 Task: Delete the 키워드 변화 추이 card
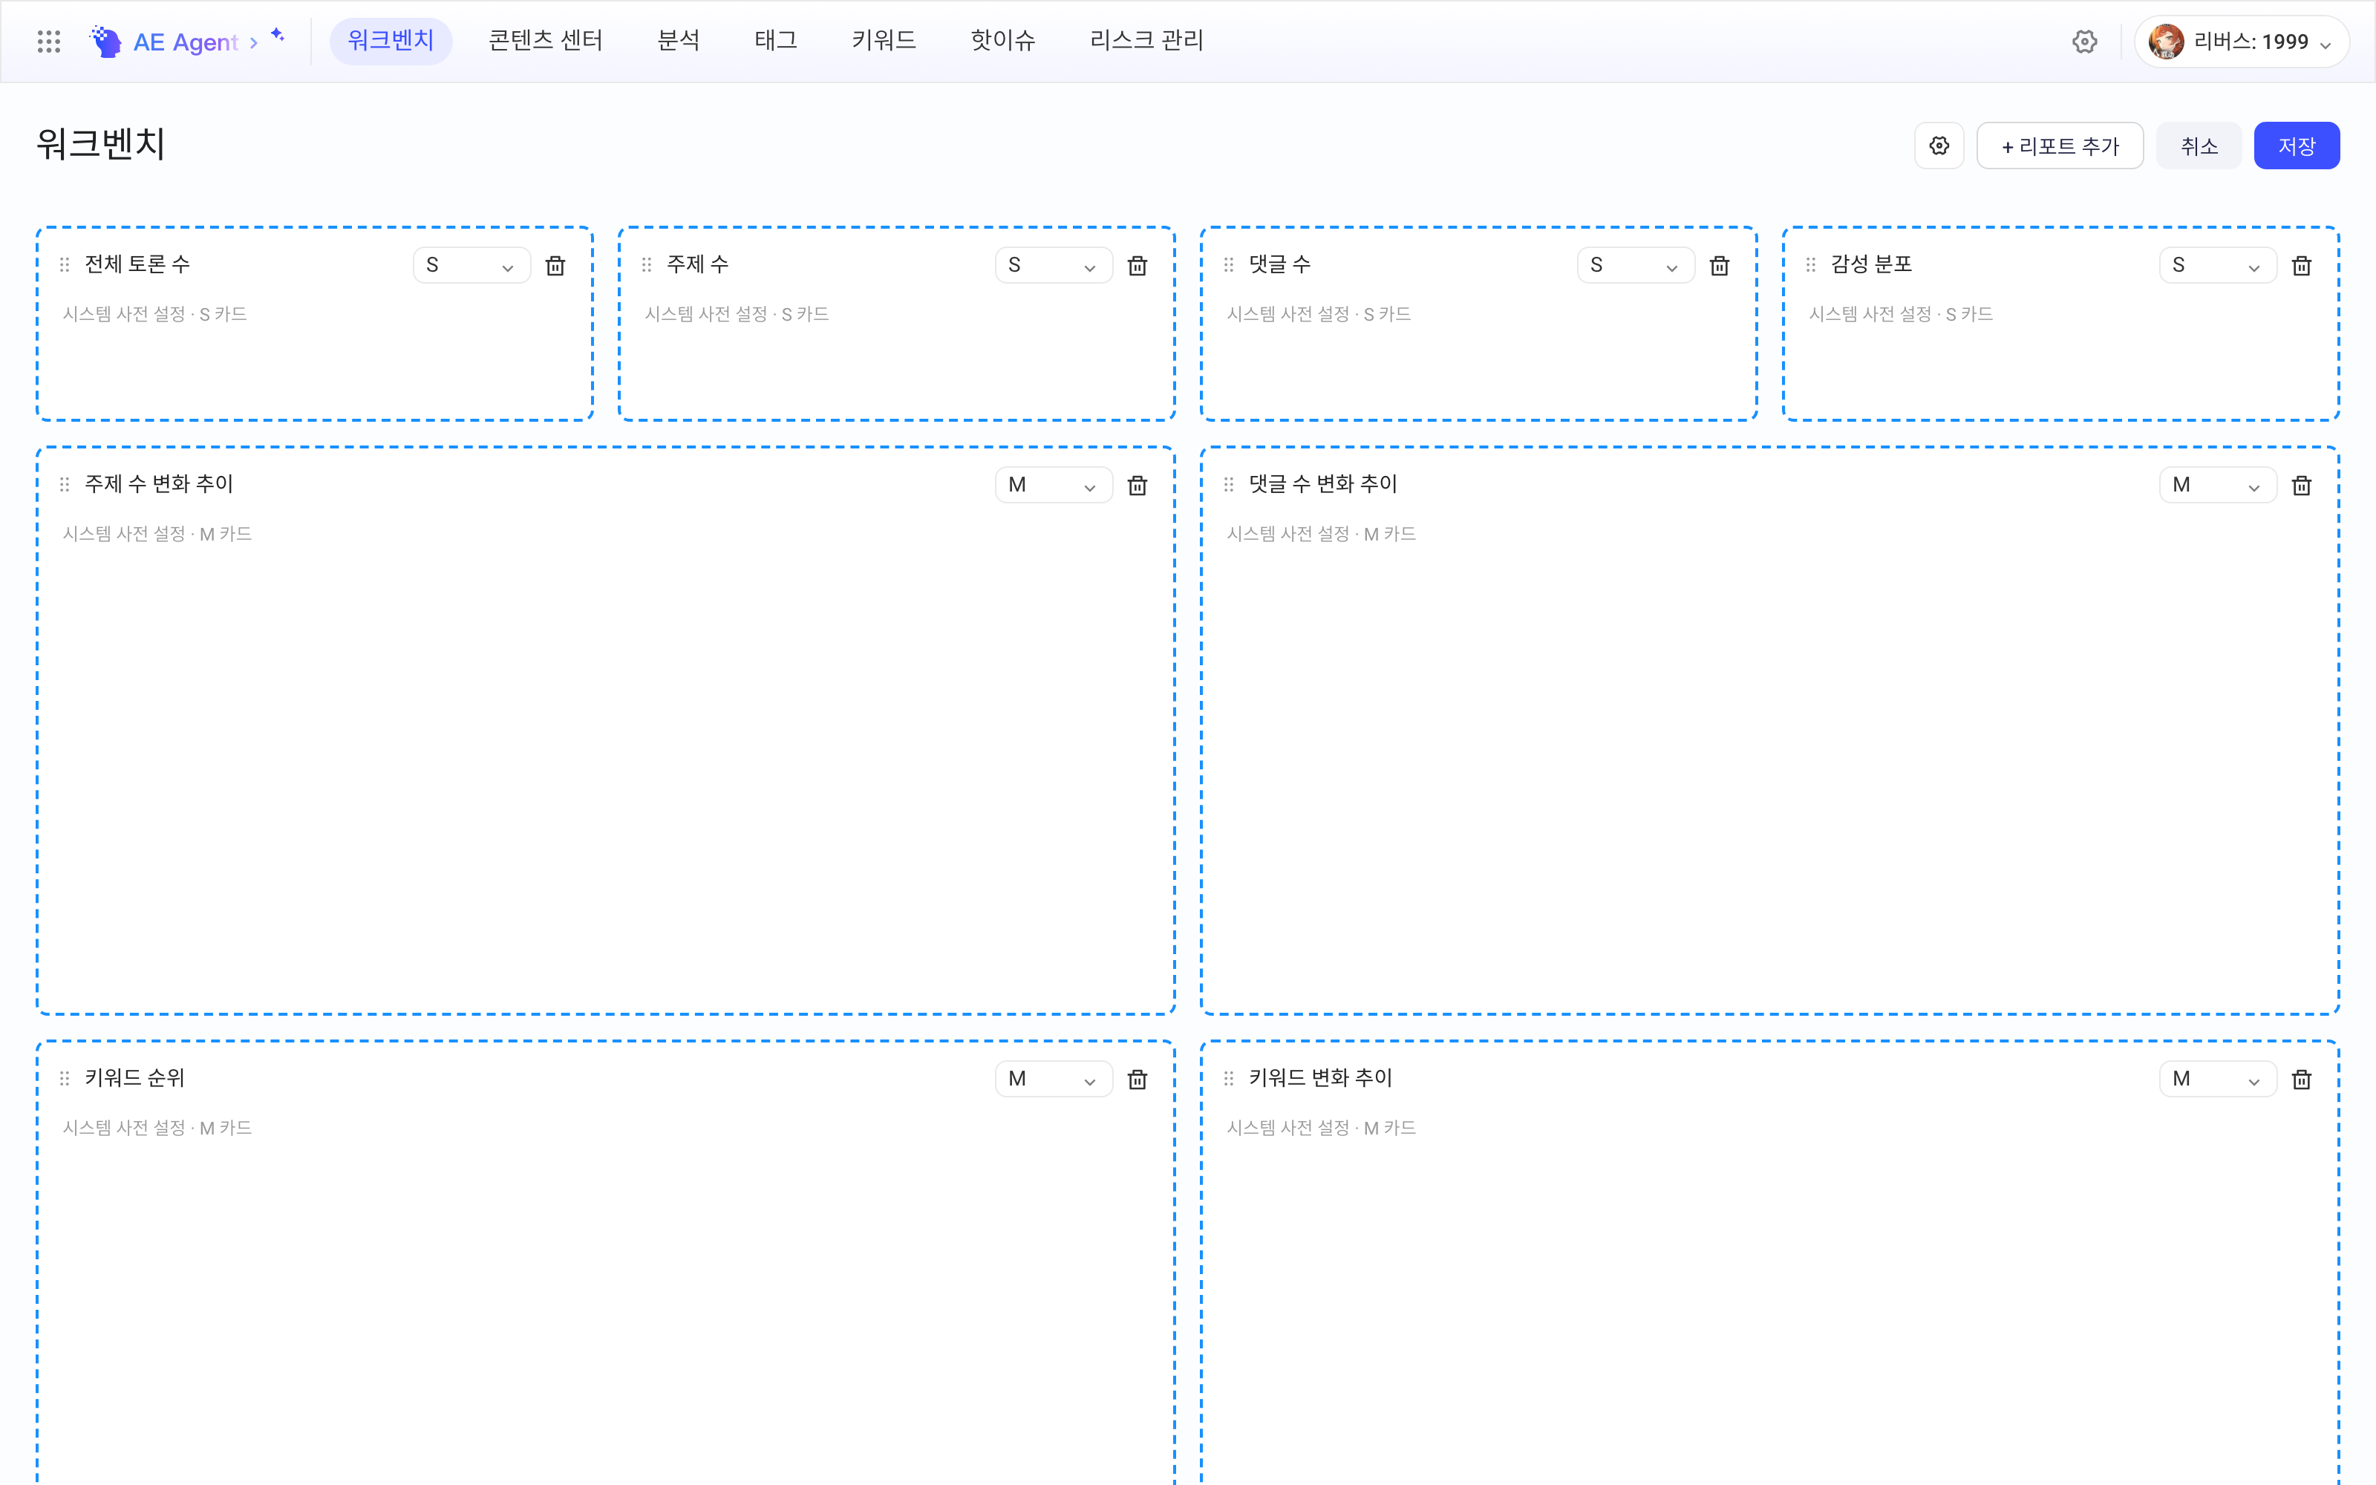(x=2302, y=1080)
